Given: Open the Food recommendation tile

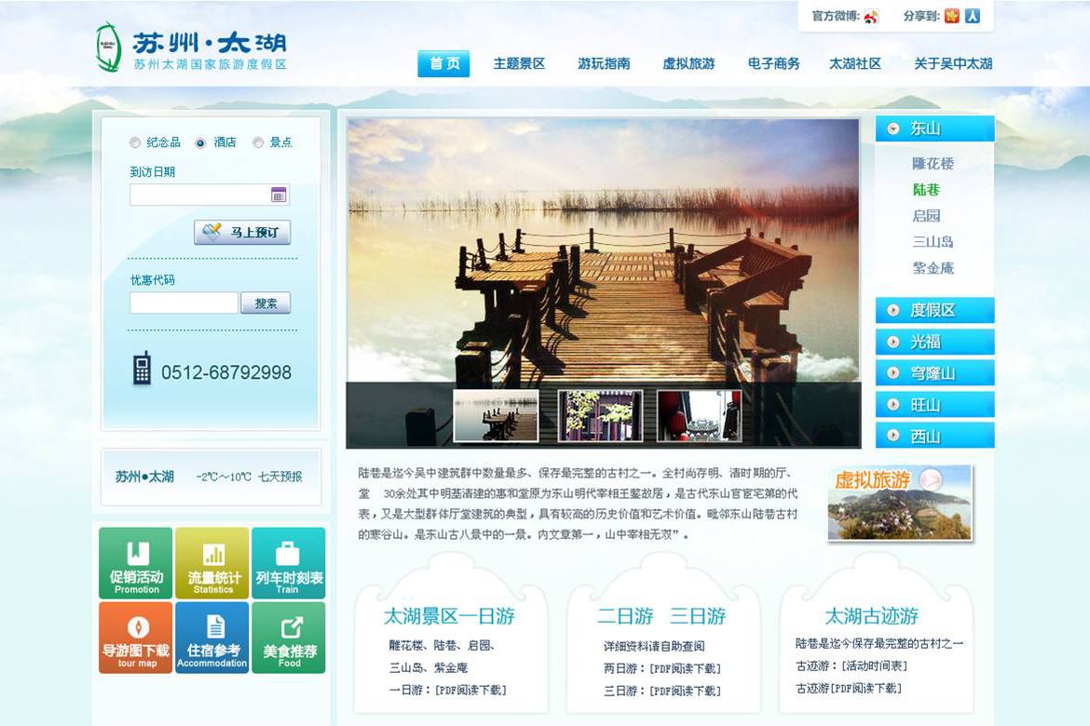Looking at the screenshot, I should 288,638.
